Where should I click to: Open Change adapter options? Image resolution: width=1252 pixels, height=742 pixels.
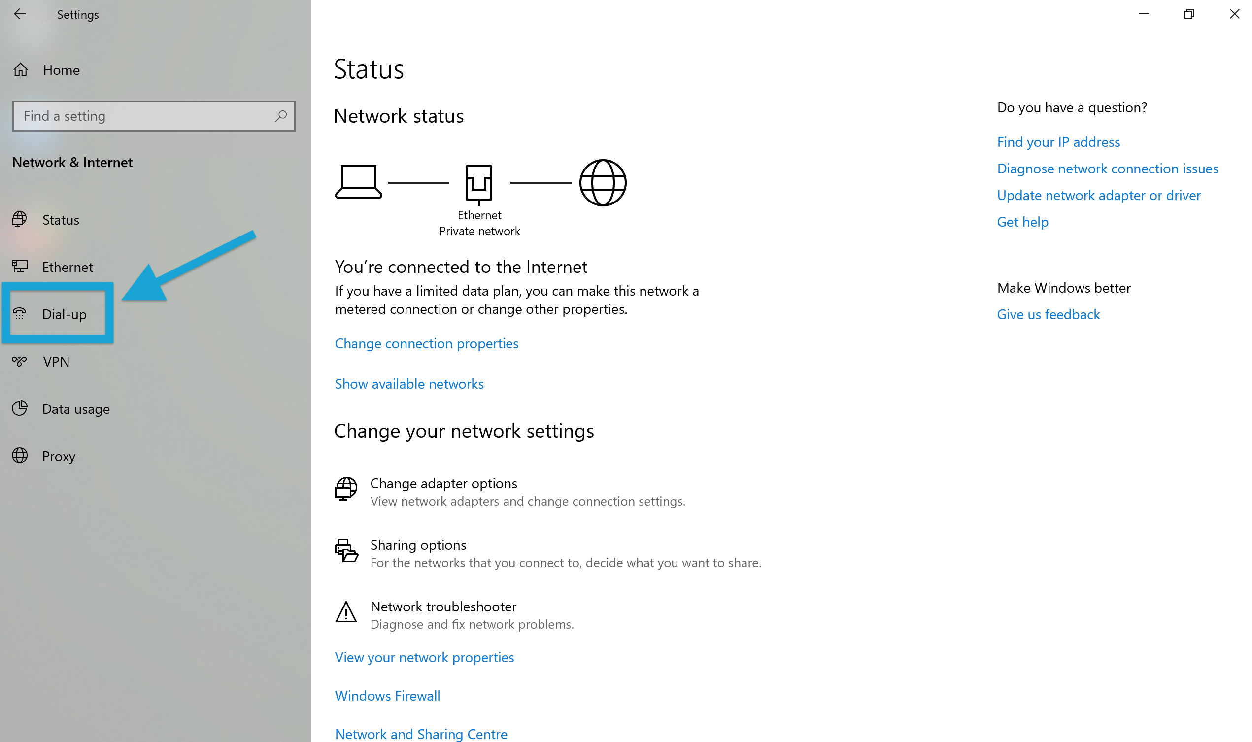coord(510,492)
